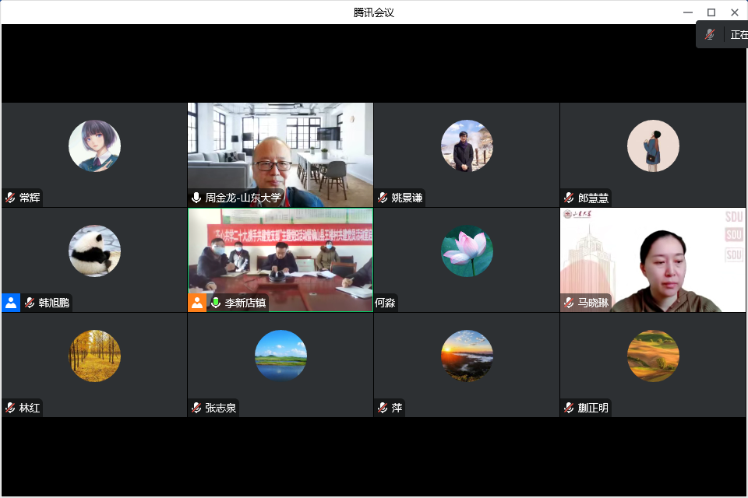Click the blue person badge on 韩旭鹏's tile
This screenshot has width=748, height=498.
(11, 303)
